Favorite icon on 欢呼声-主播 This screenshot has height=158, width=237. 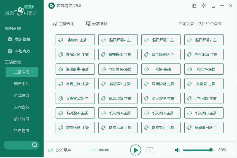[x=189, y=69]
